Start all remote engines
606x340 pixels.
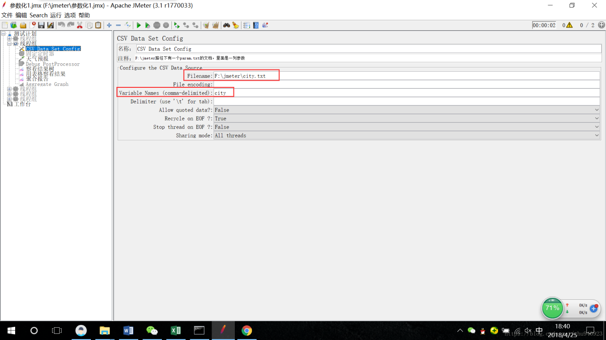[177, 25]
